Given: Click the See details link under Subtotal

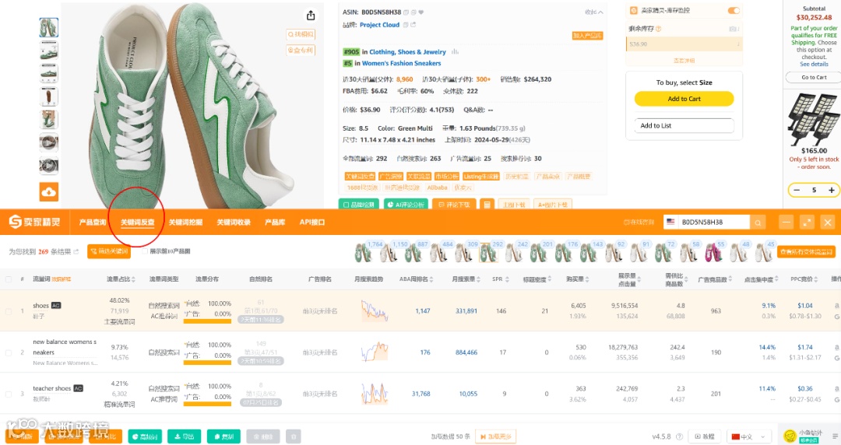Looking at the screenshot, I should [x=815, y=65].
